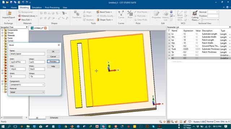
Task: Open the Shape Tools menu
Action: click(x=105, y=20)
